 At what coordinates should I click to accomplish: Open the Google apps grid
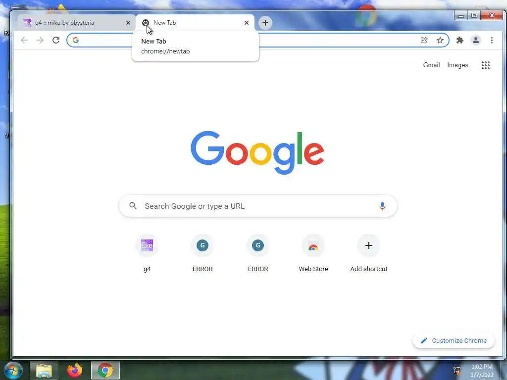click(x=485, y=65)
